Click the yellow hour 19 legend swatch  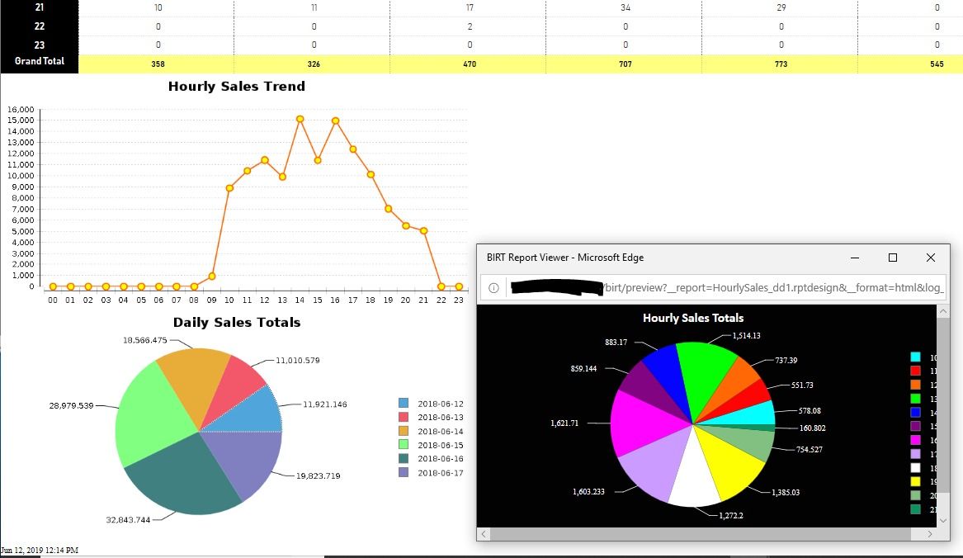click(x=915, y=481)
